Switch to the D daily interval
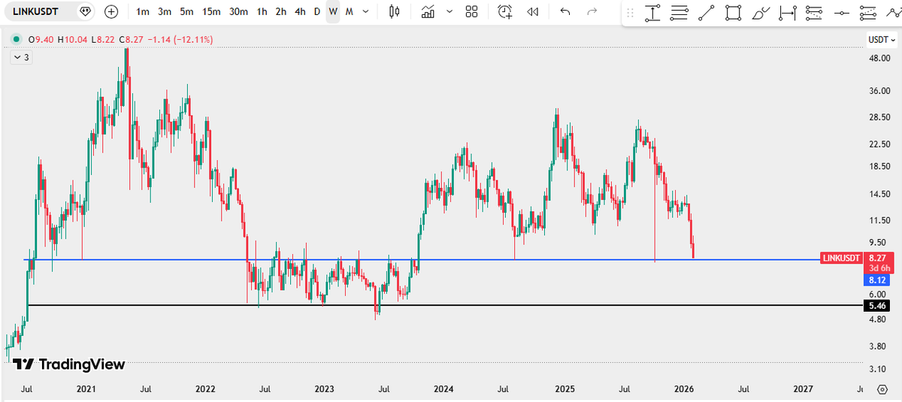The height and width of the screenshot is (402, 902). (317, 11)
